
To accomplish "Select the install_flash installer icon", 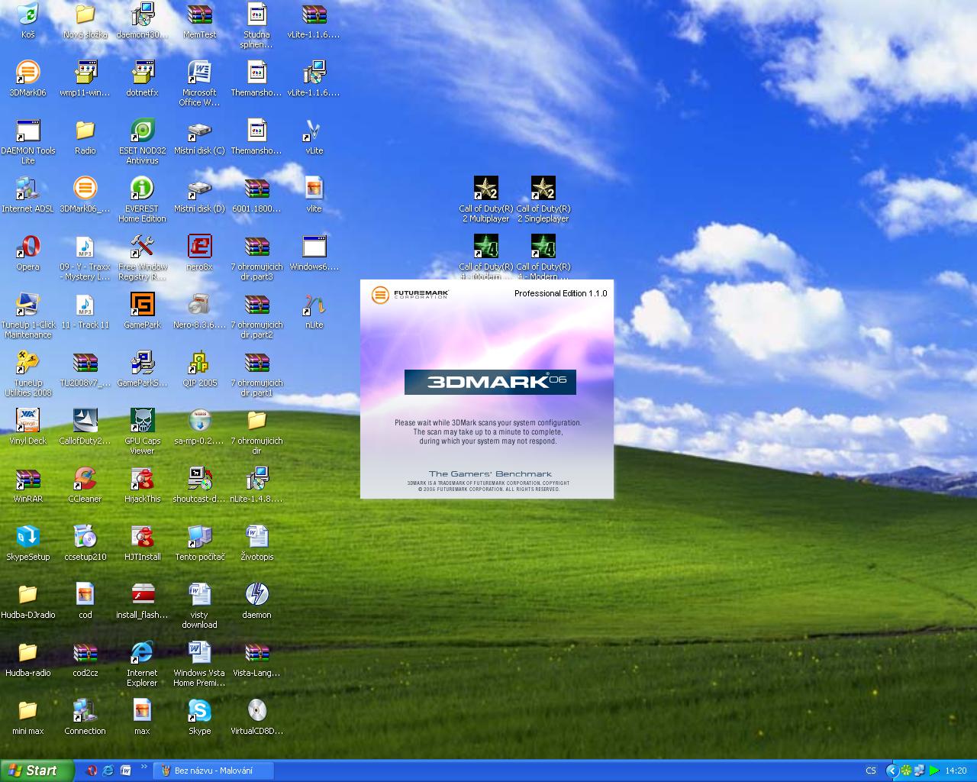I will pos(143,595).
